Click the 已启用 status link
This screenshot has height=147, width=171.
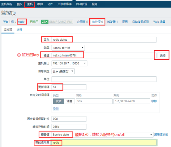tap(34, 22)
